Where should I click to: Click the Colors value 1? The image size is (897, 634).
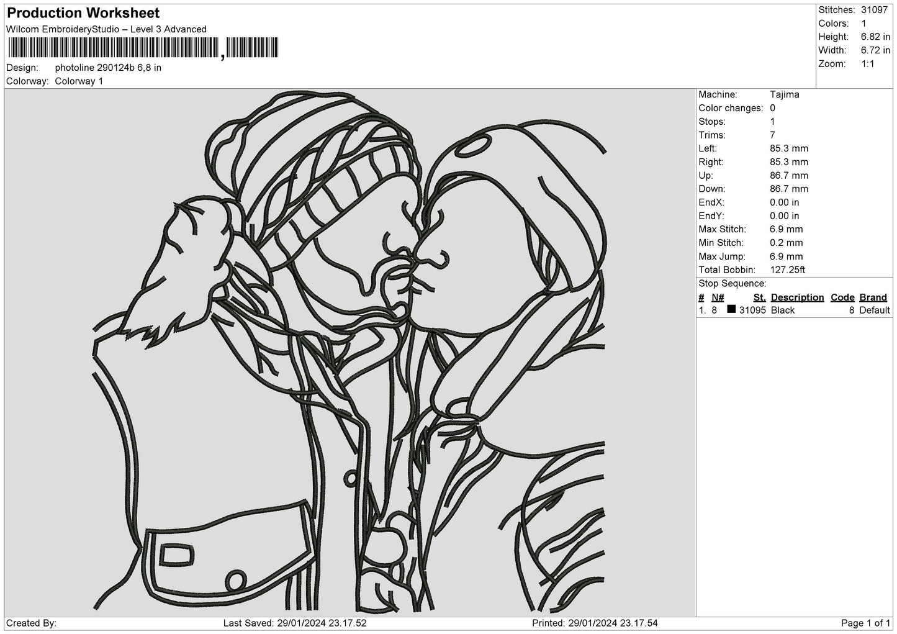(863, 24)
